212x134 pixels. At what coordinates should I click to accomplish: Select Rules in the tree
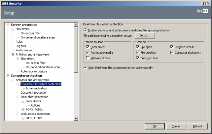19,42
